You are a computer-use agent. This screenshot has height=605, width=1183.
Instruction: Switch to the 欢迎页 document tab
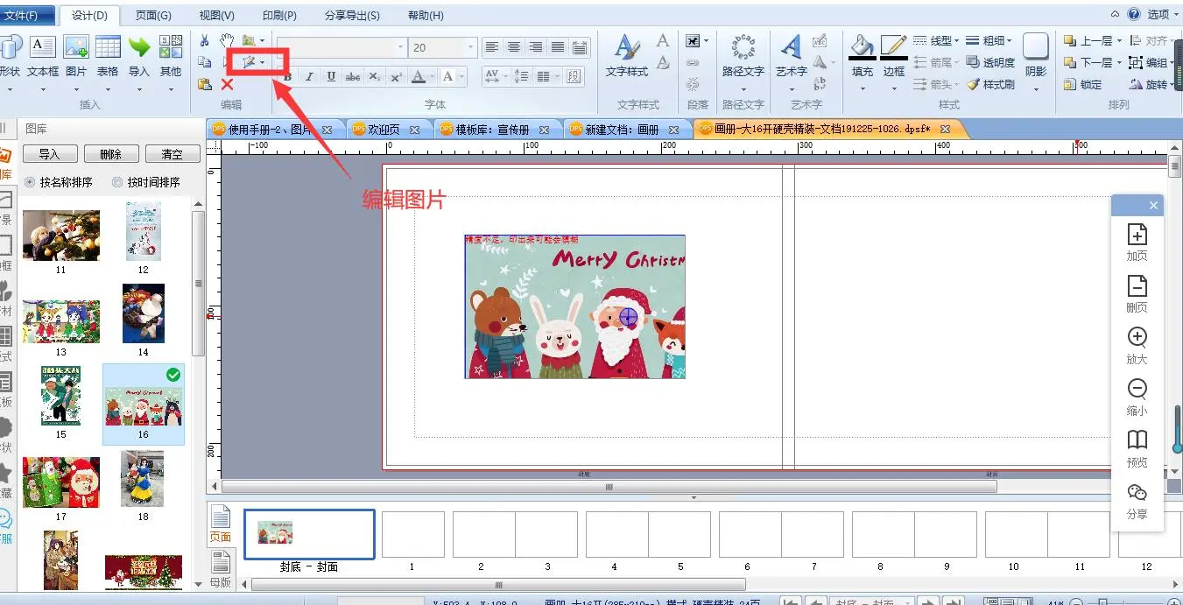386,129
